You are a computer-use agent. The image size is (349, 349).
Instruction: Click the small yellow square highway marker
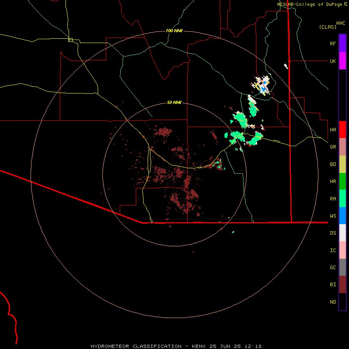pos(70,40)
